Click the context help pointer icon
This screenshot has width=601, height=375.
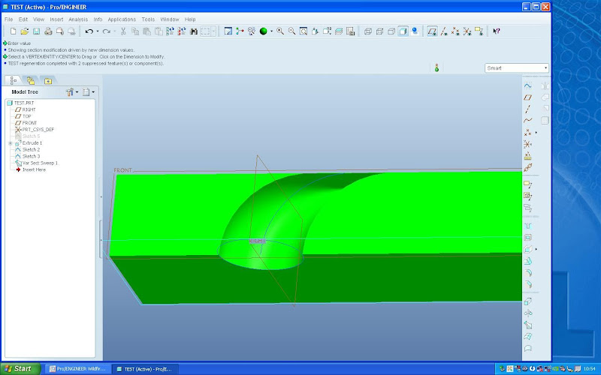[x=497, y=31]
